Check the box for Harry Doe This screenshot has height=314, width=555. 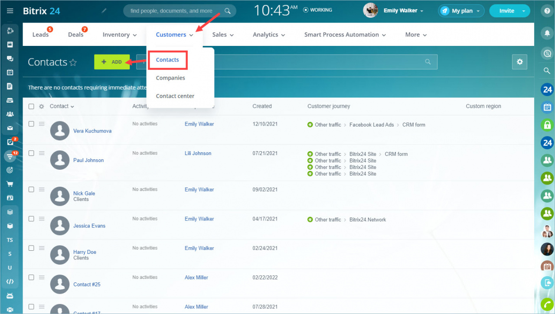click(x=31, y=248)
